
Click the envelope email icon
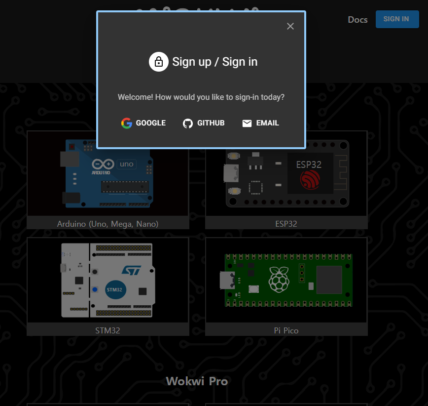247,123
